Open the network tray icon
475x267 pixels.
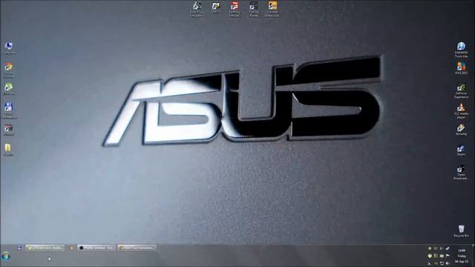point(442,263)
